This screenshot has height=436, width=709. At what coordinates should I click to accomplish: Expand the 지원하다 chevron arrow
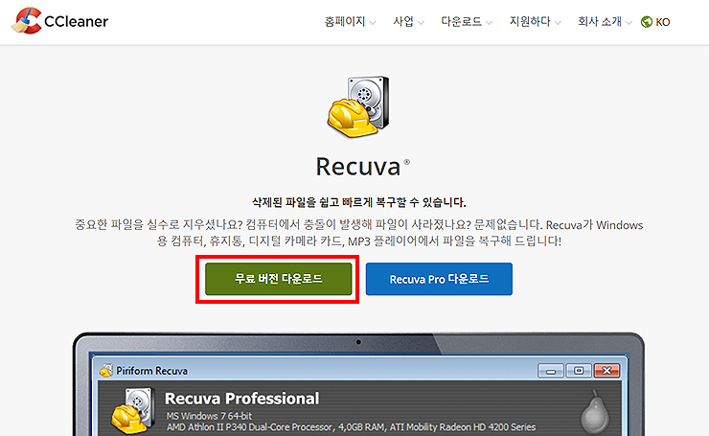(558, 23)
